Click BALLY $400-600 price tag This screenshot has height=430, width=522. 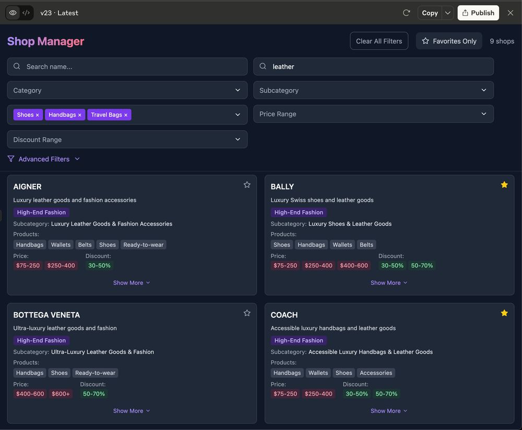point(354,266)
